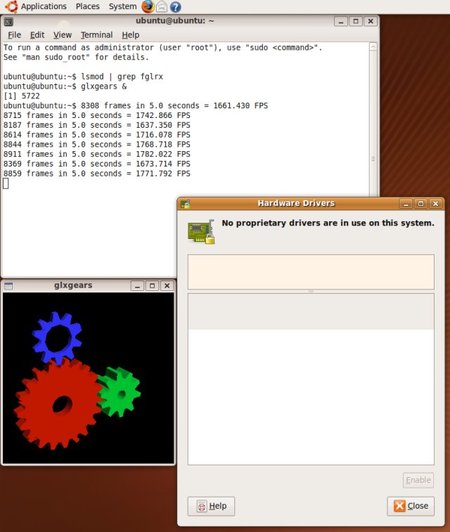Click the Enable button in Hardware Drivers
450x532 pixels.
(418, 480)
